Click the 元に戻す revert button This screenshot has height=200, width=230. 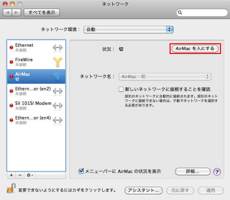pos(180,190)
